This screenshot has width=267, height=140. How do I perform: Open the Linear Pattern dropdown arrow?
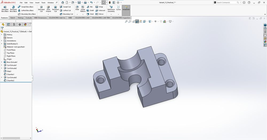pyautogui.click(x=83, y=14)
